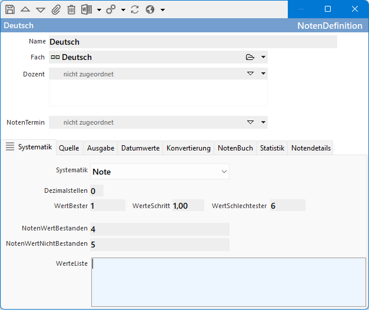Go to next record with down triangle

point(41,9)
